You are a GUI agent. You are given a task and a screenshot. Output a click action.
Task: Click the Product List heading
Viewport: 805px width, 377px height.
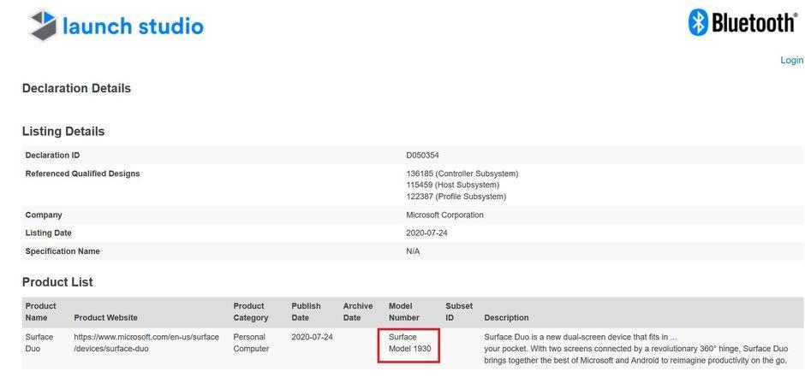click(x=57, y=282)
